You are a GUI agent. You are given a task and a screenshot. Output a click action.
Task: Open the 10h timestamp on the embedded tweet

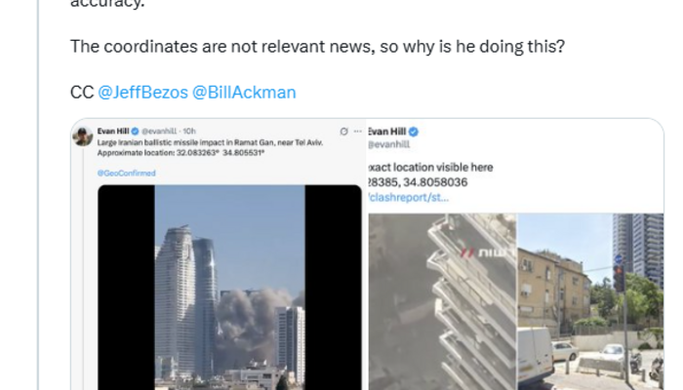[189, 131]
